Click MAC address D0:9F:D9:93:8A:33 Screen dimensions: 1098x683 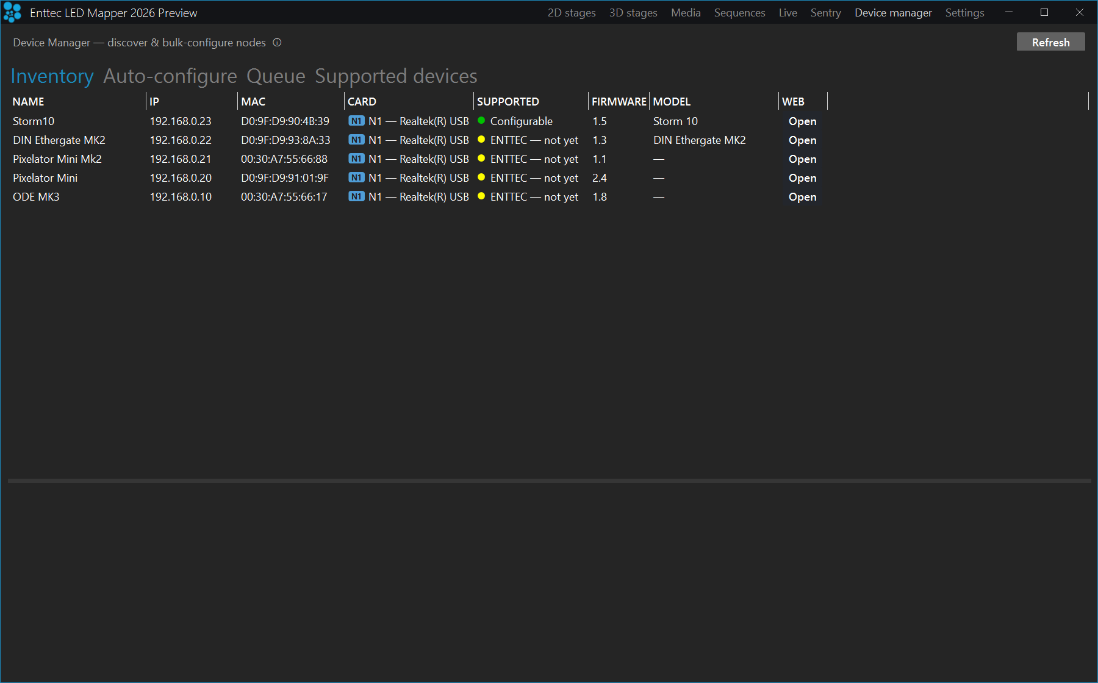285,140
